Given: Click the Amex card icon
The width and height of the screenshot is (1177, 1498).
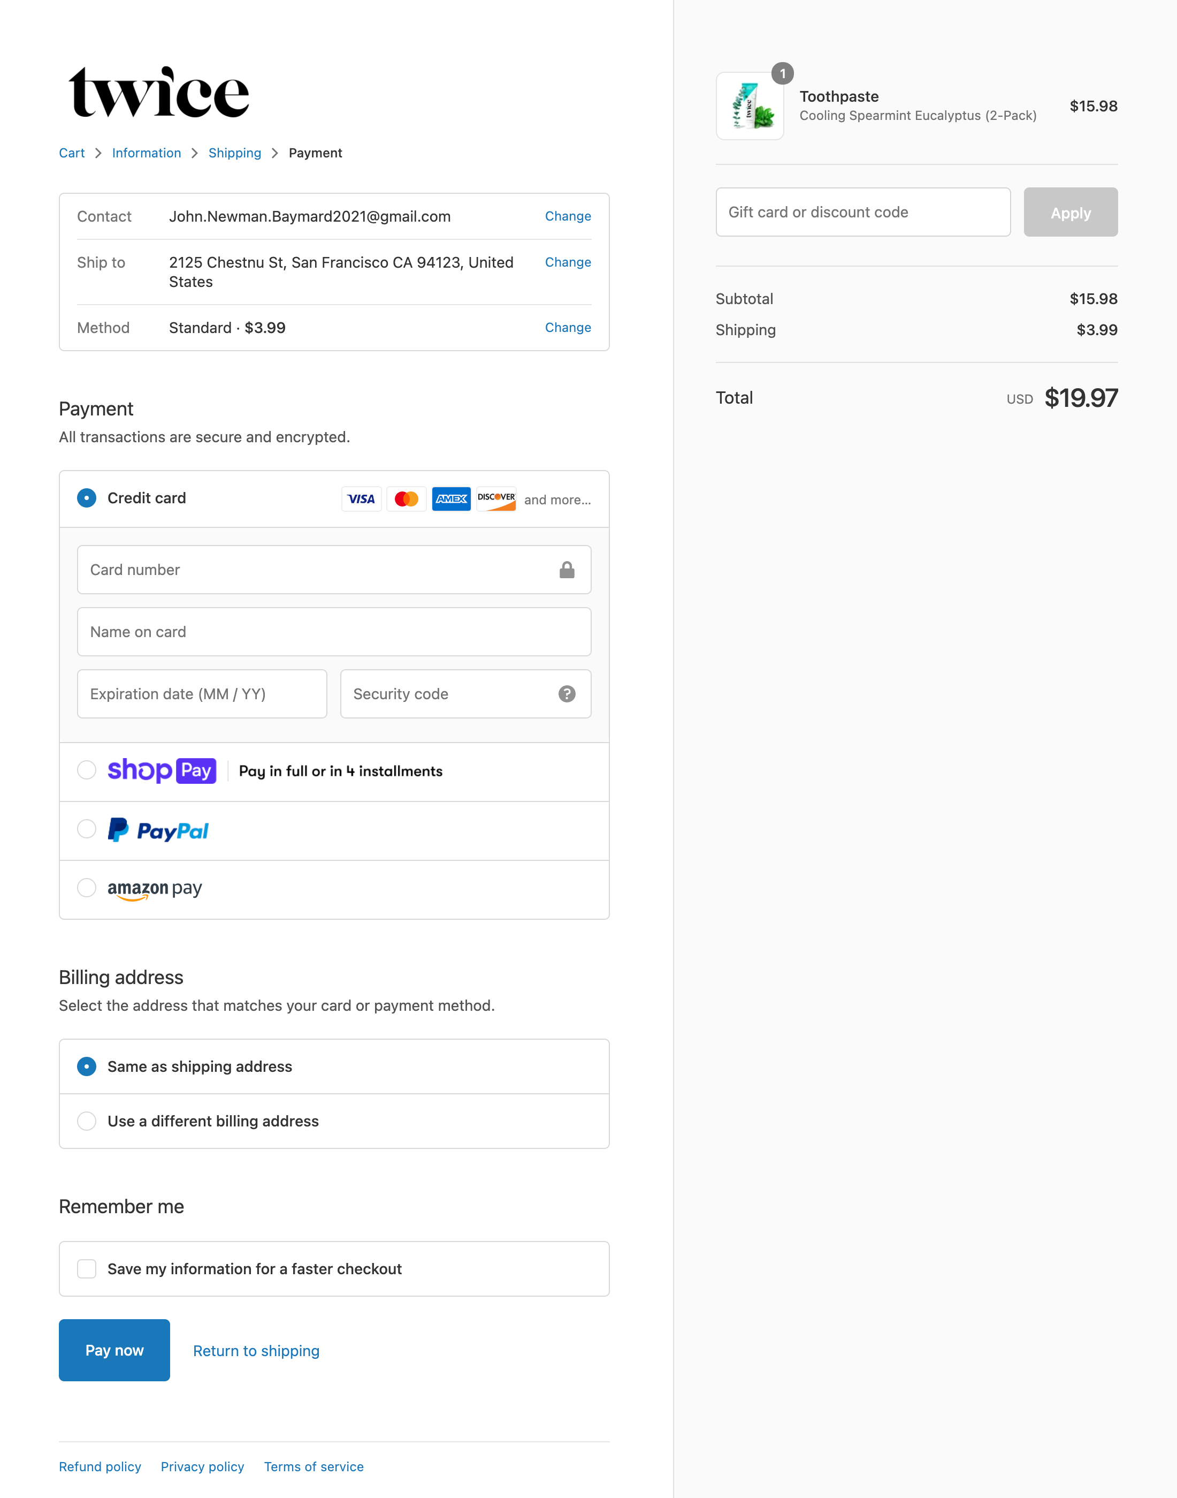Looking at the screenshot, I should [450, 498].
